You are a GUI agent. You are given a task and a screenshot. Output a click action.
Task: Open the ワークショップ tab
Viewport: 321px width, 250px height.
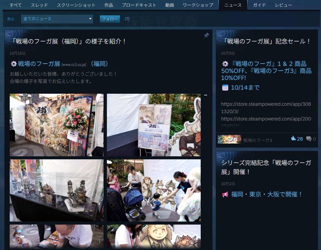coord(198,5)
